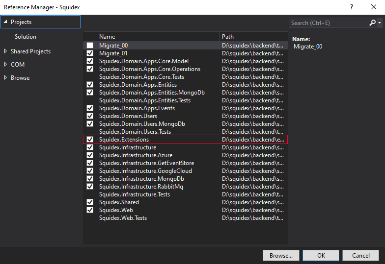Uncheck the Squidex.Domain.Users checkbox
385x264 pixels.
(90, 116)
